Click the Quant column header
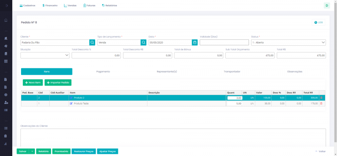Image resolution: width=337 pixels, height=156 pixels. (234, 92)
